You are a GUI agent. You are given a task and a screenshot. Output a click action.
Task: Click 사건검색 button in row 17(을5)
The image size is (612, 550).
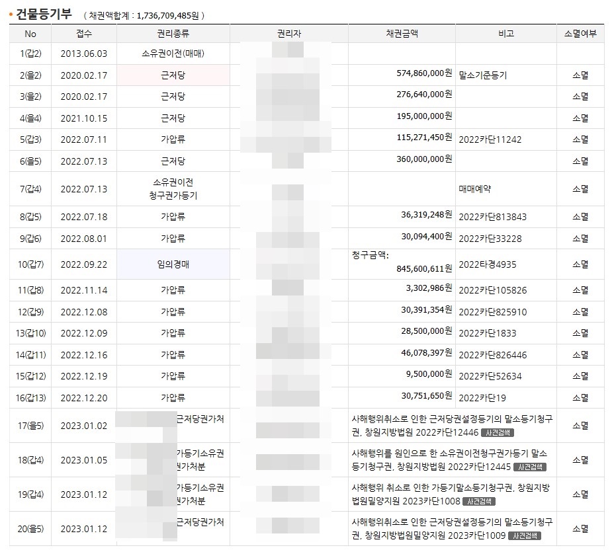coord(498,432)
